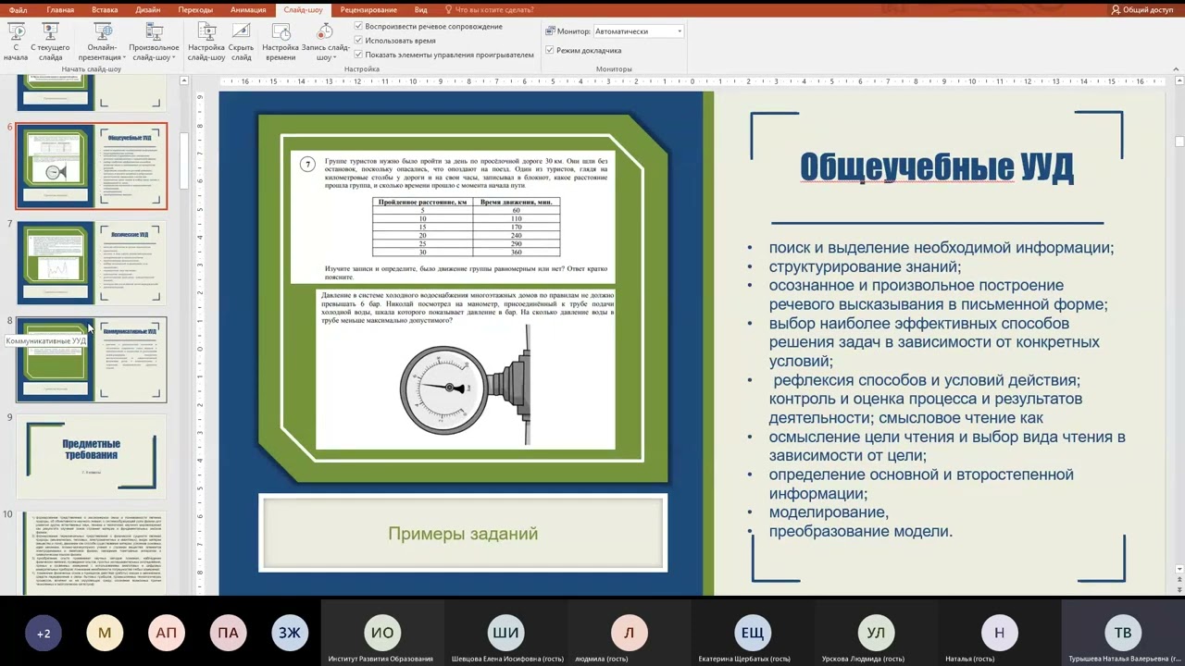Select participant avatar М
Screen dimensions: 1185x666
105,633
